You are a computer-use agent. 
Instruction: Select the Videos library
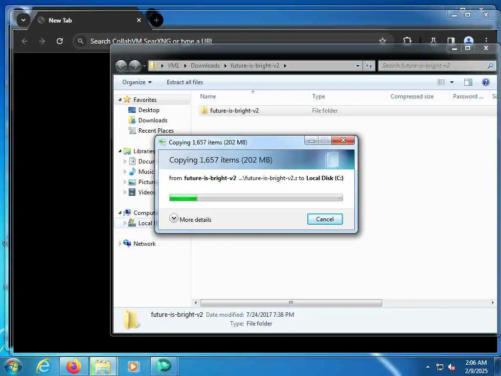(146, 192)
